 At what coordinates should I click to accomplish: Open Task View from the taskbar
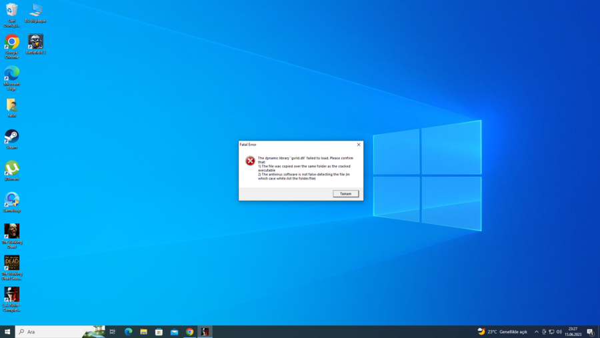pos(113,332)
